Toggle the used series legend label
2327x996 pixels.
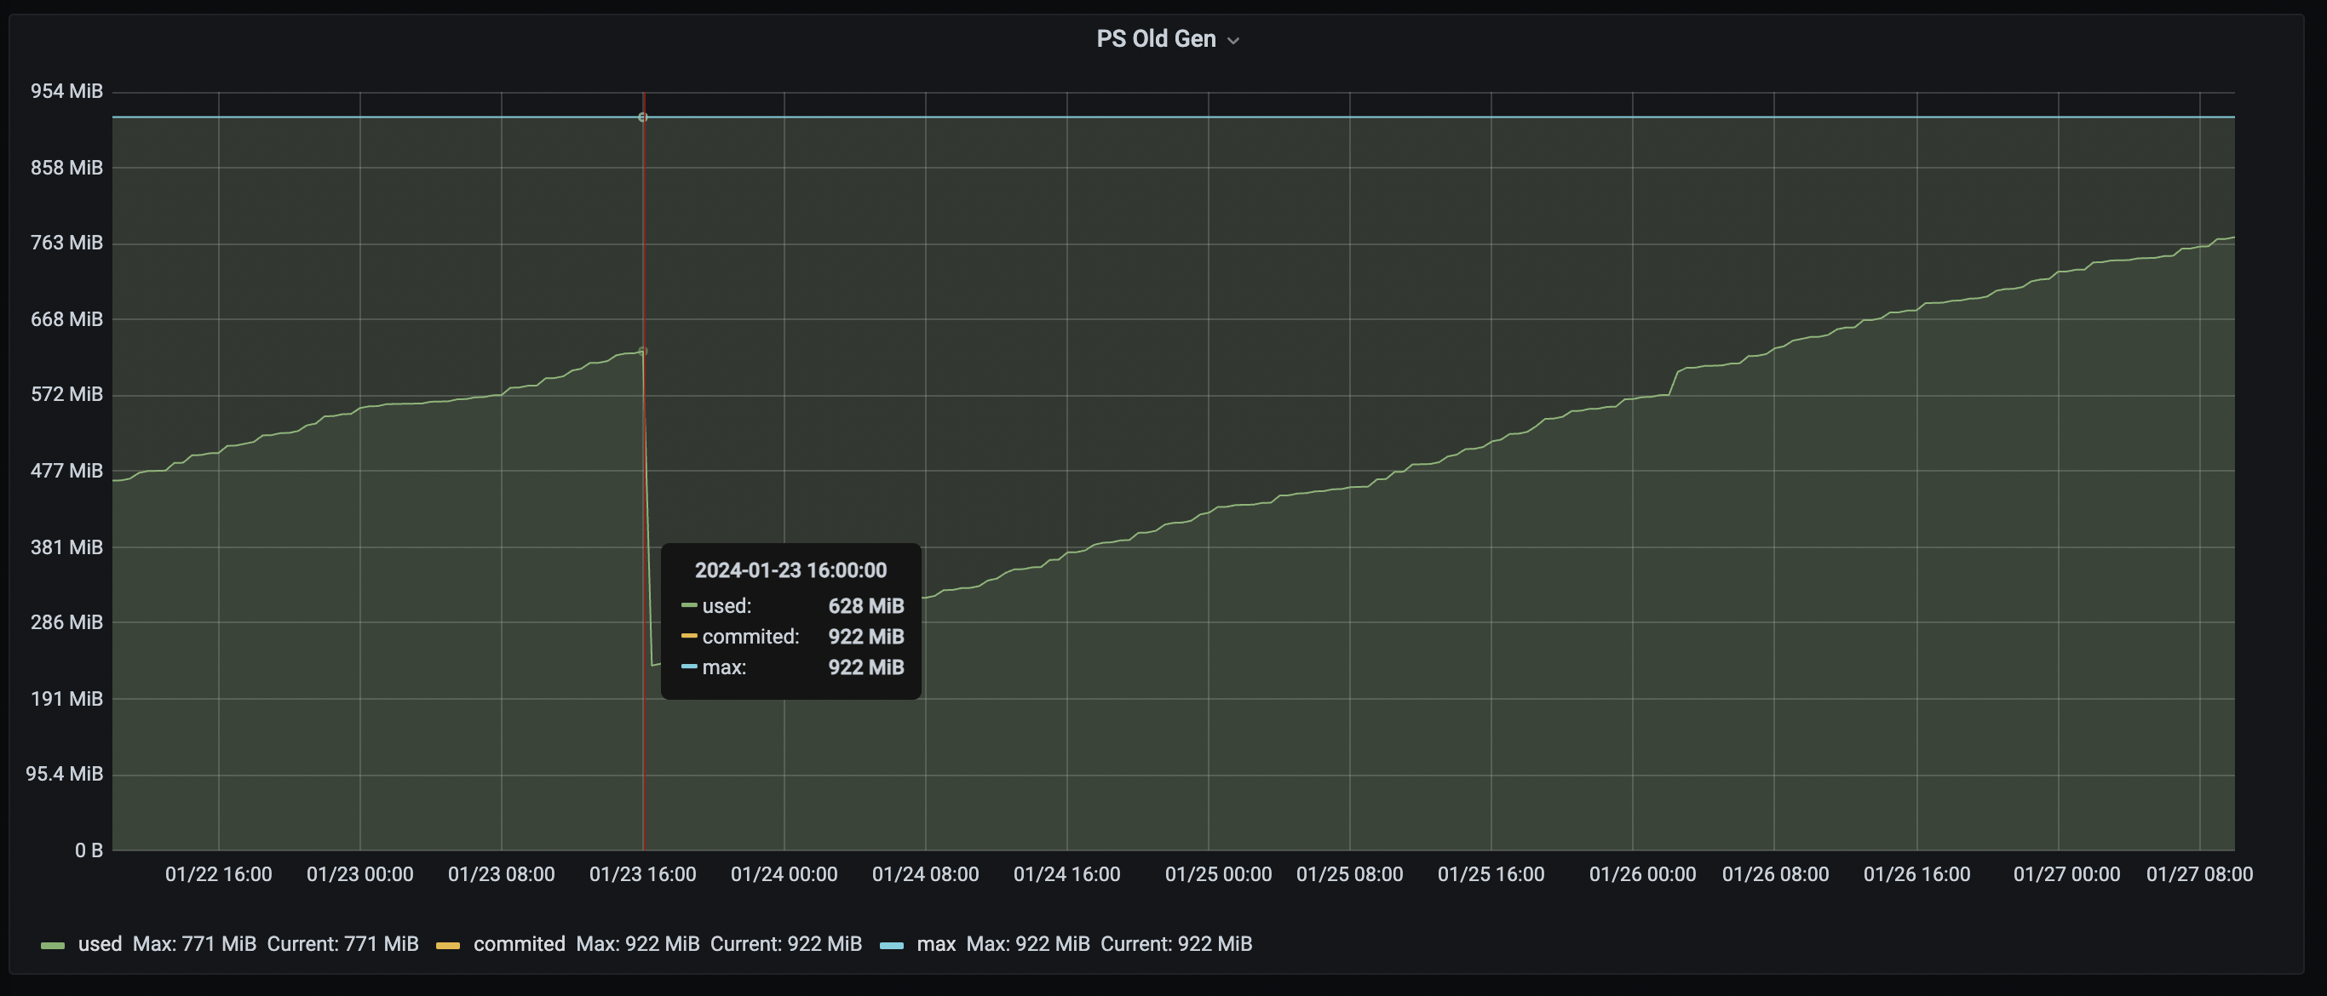pyautogui.click(x=100, y=943)
